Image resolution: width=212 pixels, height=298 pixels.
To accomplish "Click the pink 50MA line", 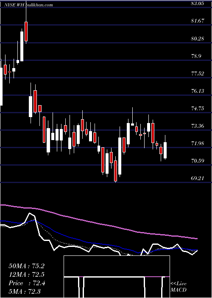I will (98, 223).
